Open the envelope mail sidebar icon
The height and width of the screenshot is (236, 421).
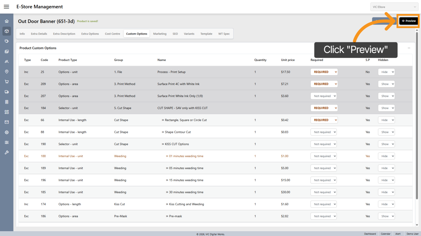pos(7,122)
